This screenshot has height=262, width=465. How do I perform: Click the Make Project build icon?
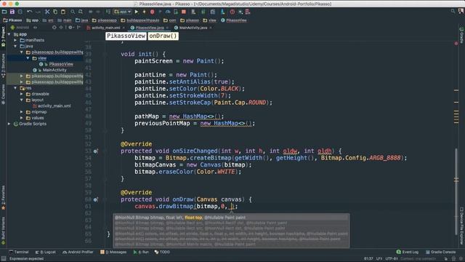pyautogui.click(x=108, y=12)
